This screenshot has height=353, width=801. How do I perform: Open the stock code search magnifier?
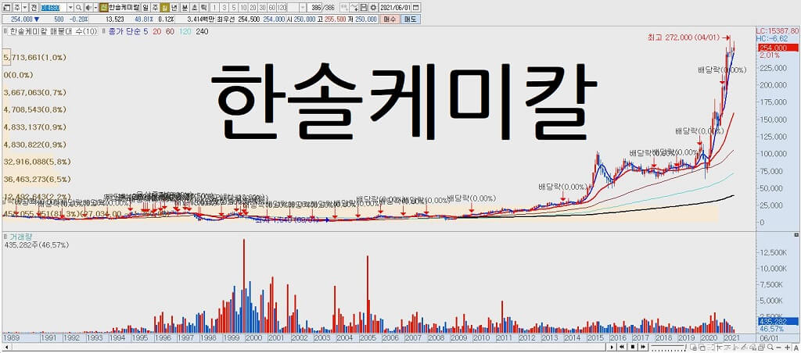pos(79,8)
